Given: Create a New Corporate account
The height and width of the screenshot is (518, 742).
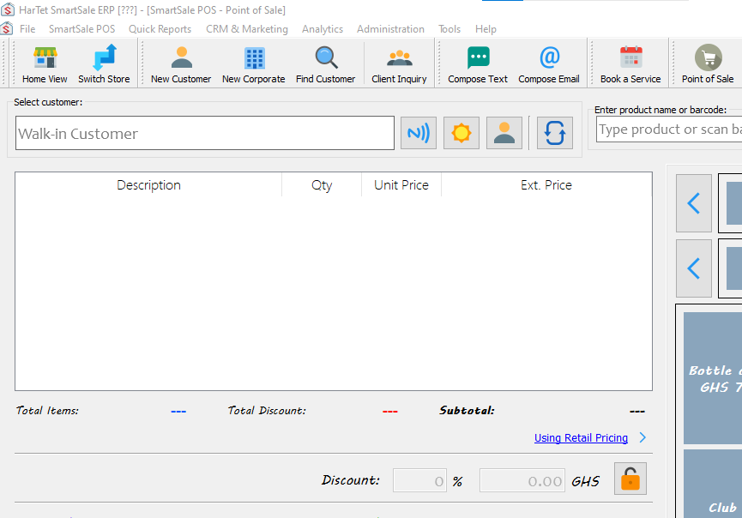Looking at the screenshot, I should (x=253, y=64).
